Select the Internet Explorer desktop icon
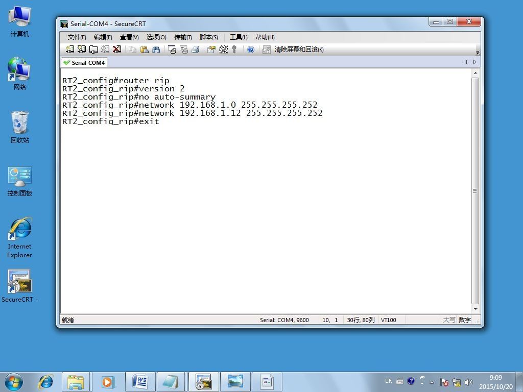The width and height of the screenshot is (523, 392). click(x=20, y=238)
